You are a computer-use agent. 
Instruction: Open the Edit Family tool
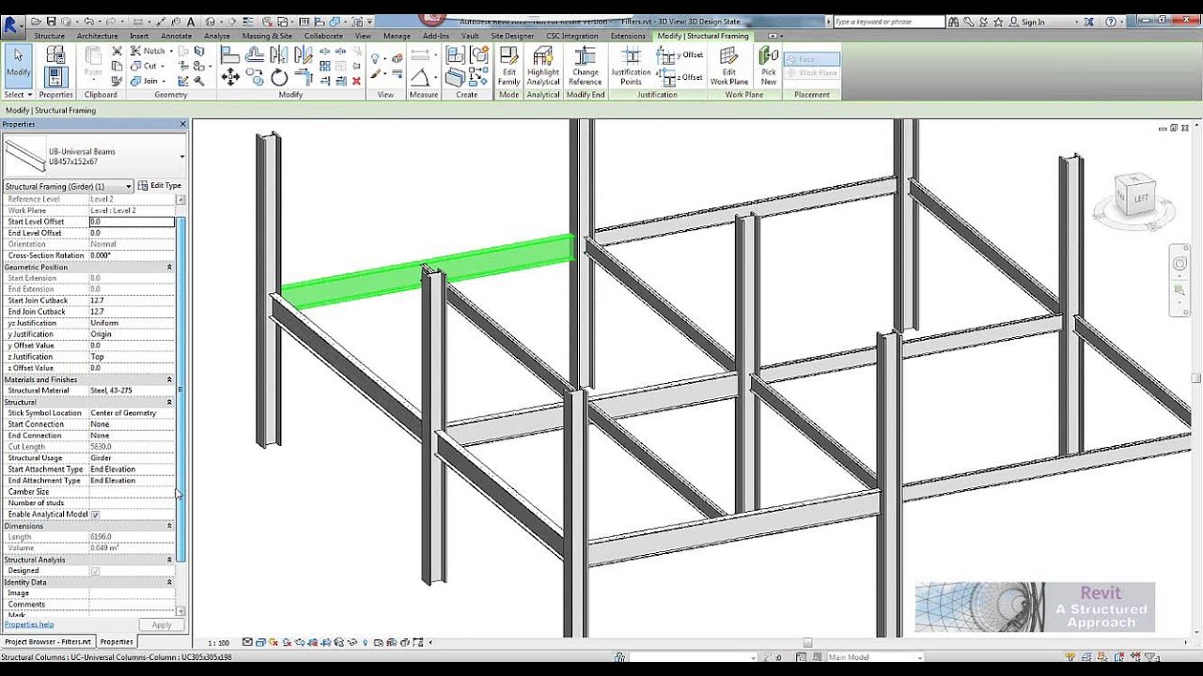[508, 66]
